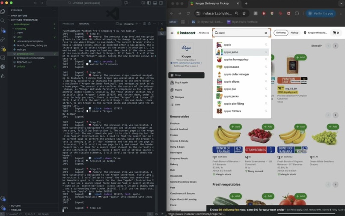
Task: Open Flyers section
Action: [x=178, y=90]
